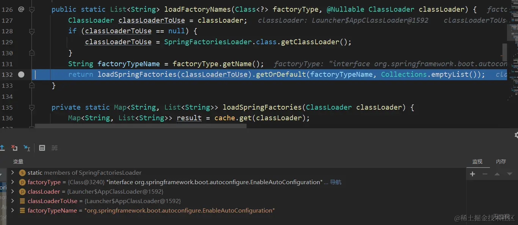Click emptyList() on line 132

point(454,74)
